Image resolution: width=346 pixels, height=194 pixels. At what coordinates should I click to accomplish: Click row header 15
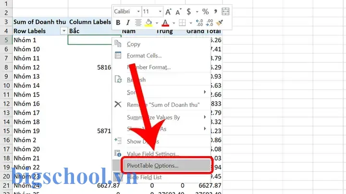point(6,131)
